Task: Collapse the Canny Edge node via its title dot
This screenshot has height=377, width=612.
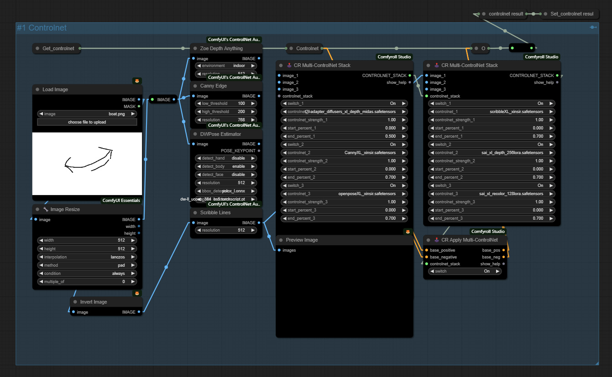Action: tap(195, 86)
